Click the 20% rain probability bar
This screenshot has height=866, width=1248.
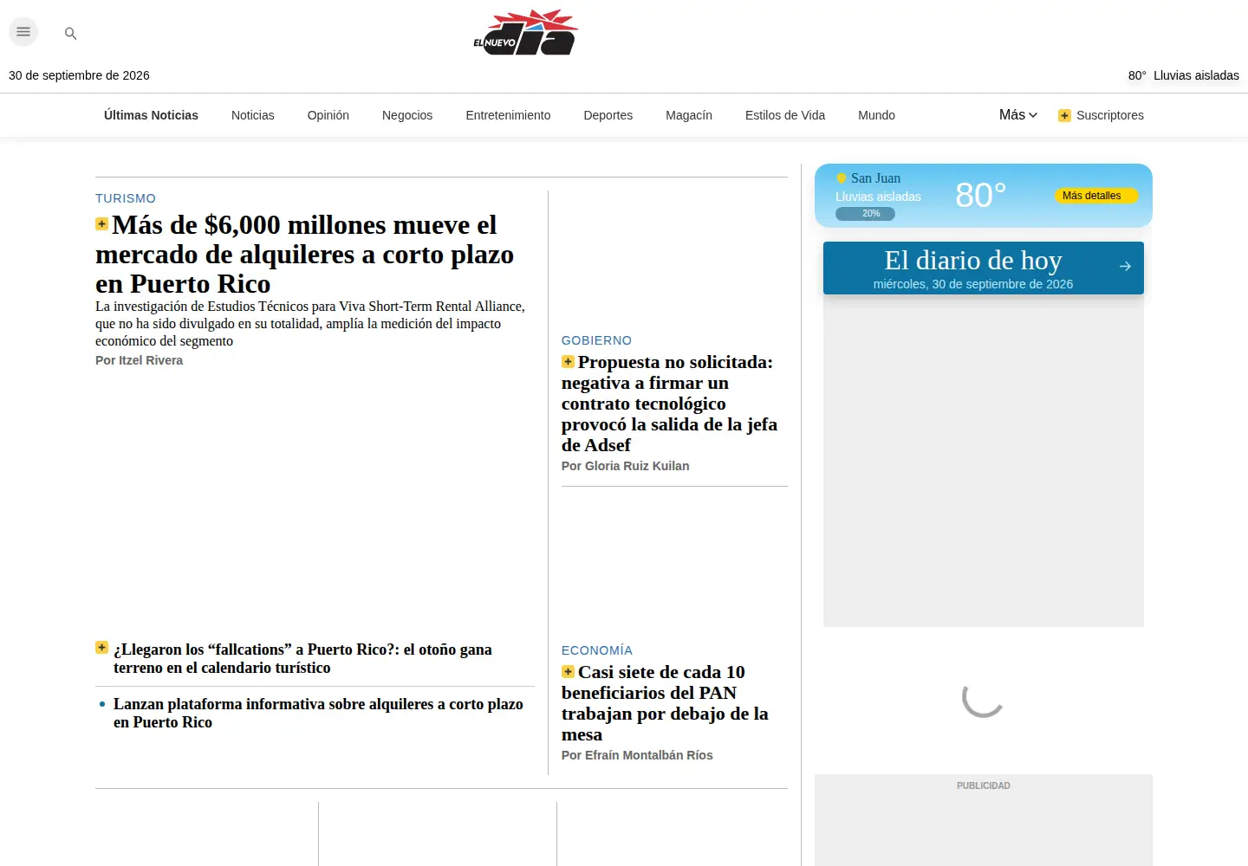pyautogui.click(x=865, y=214)
